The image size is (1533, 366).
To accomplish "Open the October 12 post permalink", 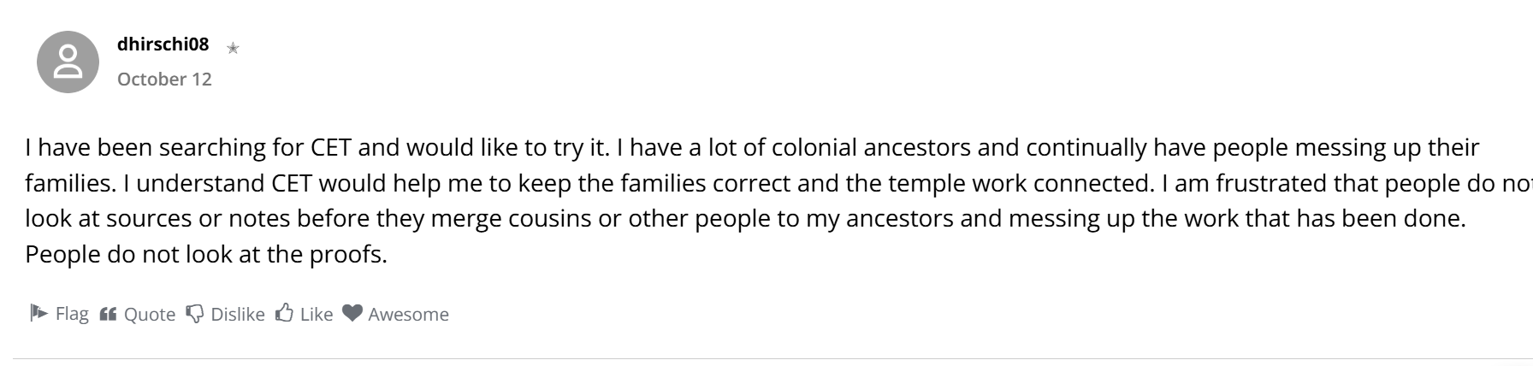I will 164,79.
